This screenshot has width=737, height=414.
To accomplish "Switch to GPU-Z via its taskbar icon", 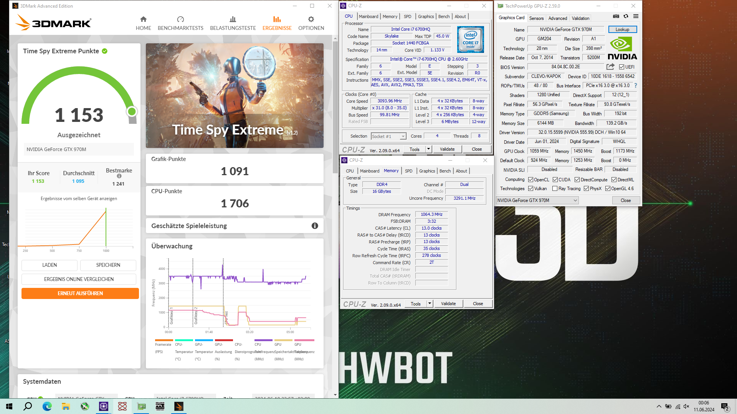I will tap(141, 406).
